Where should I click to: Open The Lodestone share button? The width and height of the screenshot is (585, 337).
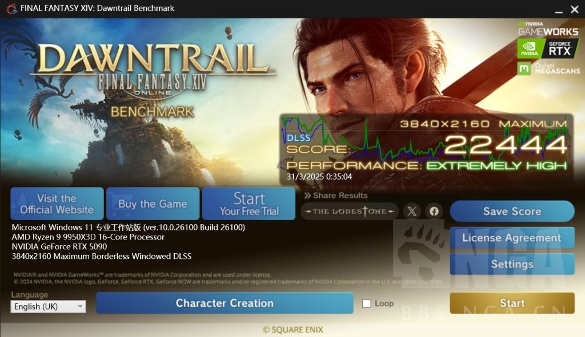coord(350,211)
